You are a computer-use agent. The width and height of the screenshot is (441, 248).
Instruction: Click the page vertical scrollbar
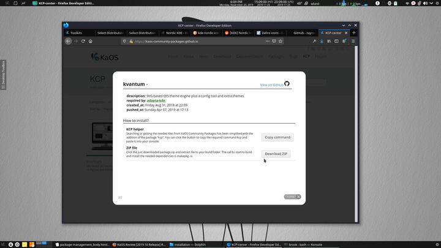coord(356,134)
